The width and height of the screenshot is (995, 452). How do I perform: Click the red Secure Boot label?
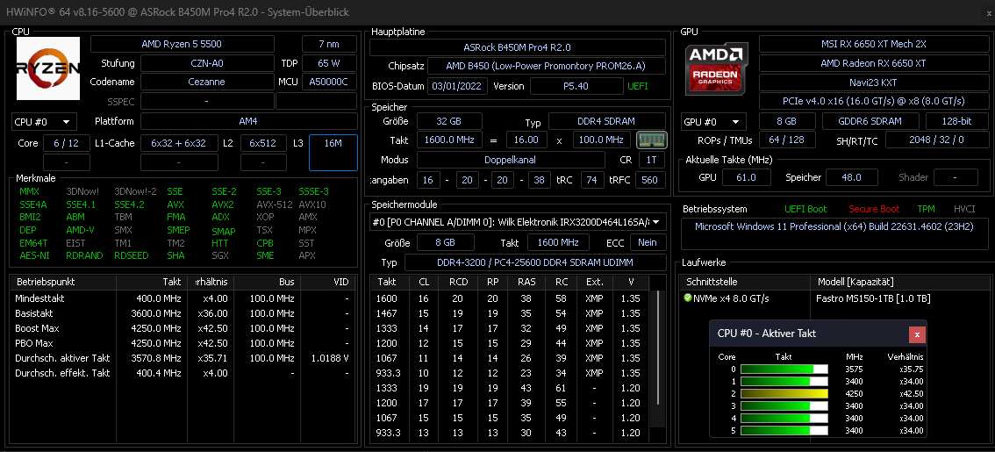tap(874, 209)
